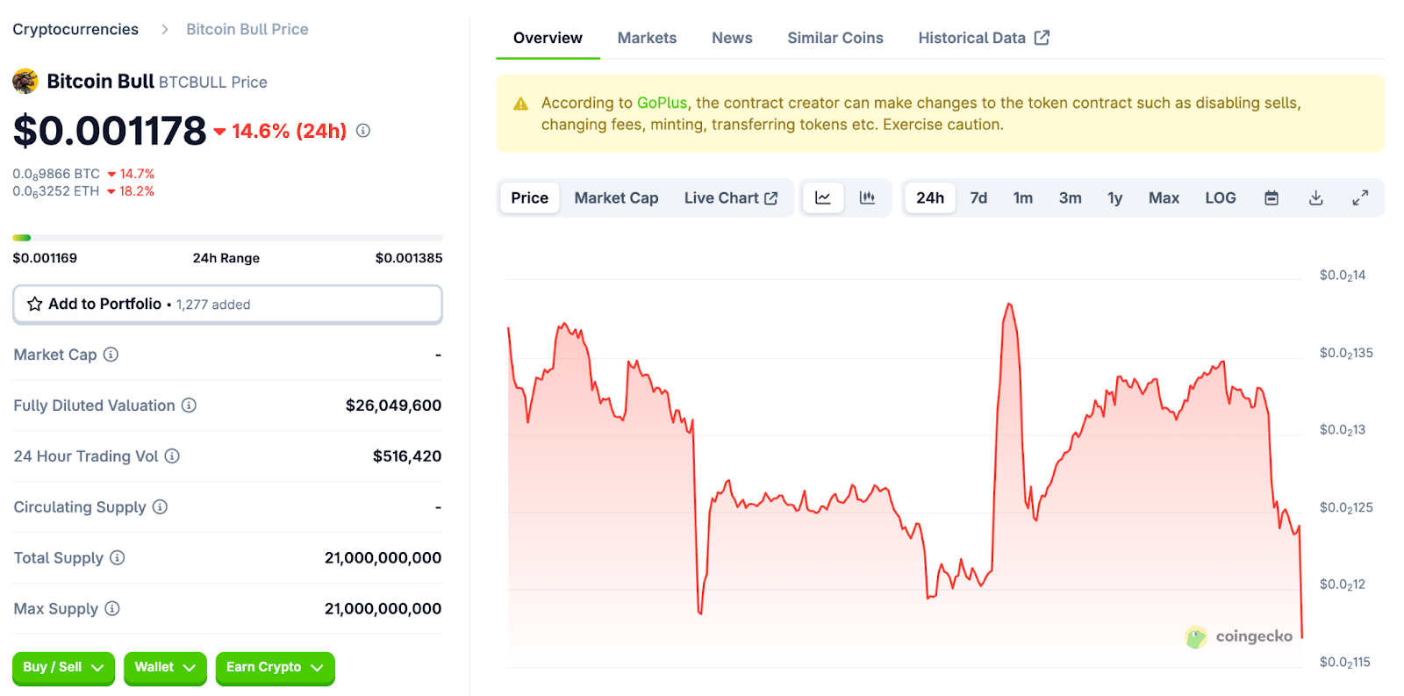Screen dimensions: 1404x696
Task: Click the $0.001385 range high value
Action: tap(409, 258)
